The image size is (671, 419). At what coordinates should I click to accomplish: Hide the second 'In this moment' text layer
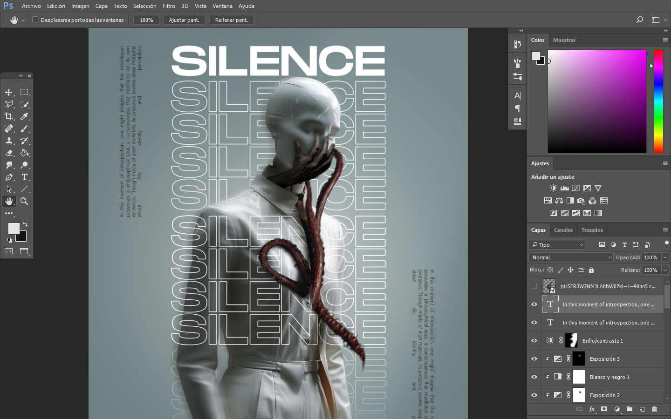534,322
